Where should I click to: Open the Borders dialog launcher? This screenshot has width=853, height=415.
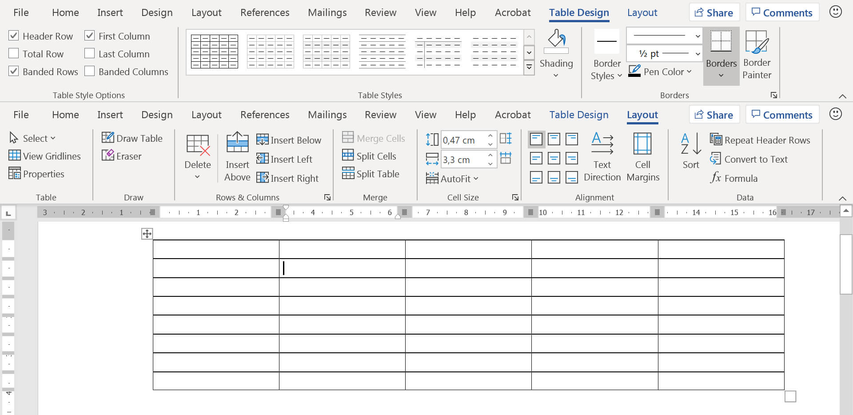point(774,95)
